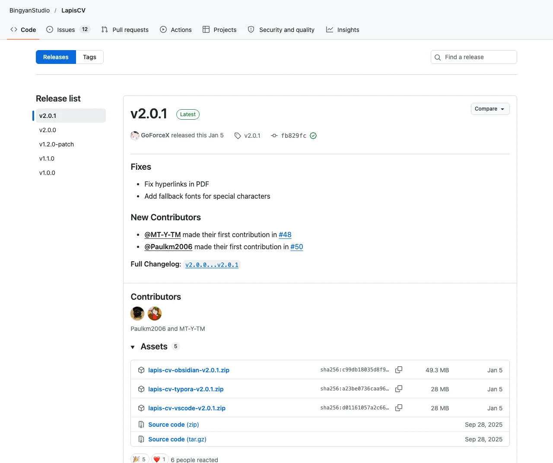
Task: Click the package icon beside obsidian zip
Action: (x=141, y=370)
